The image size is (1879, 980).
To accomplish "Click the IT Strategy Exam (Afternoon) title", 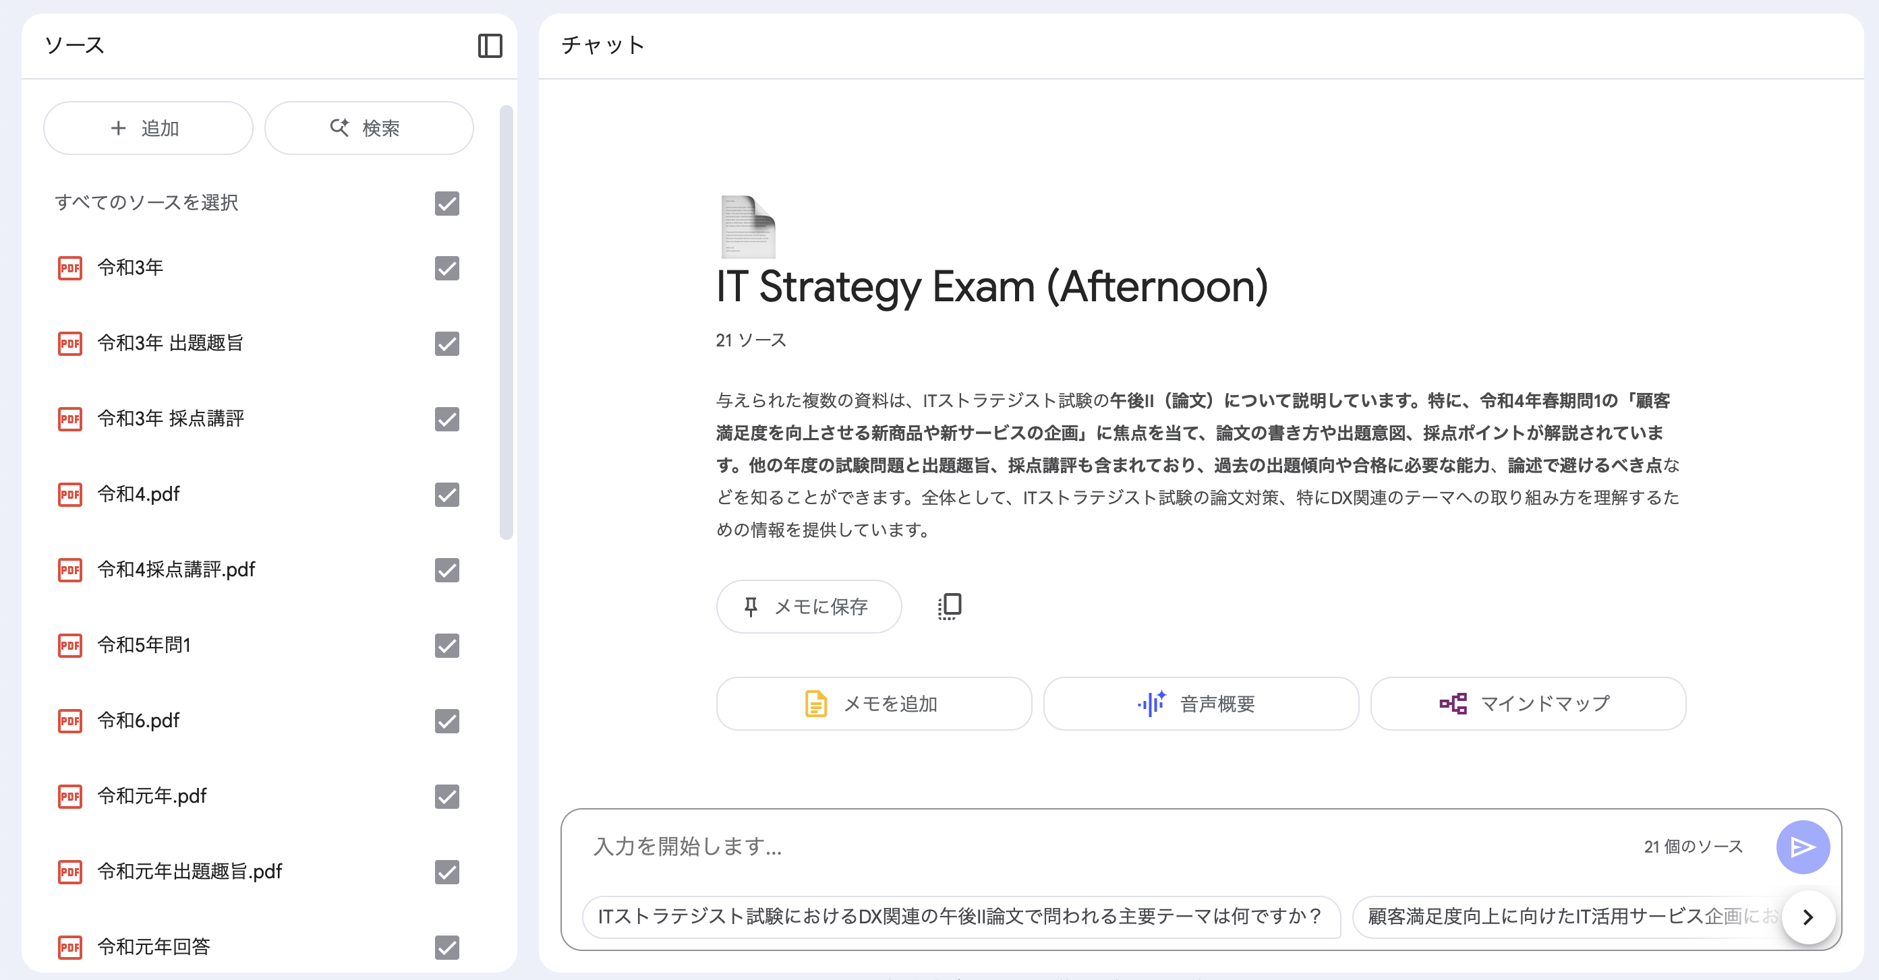I will pyautogui.click(x=992, y=287).
